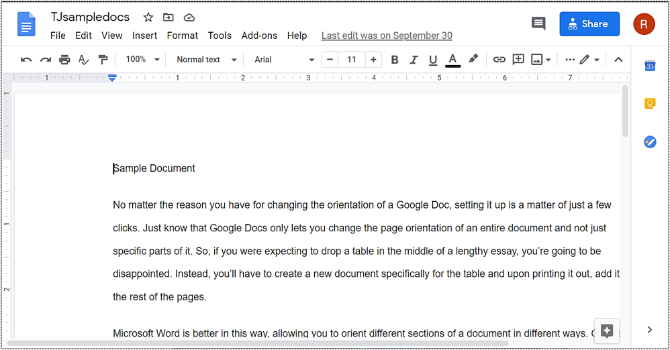Image resolution: width=670 pixels, height=350 pixels.
Task: Click the vertical scrollbar thumb
Action: pyautogui.click(x=625, y=111)
